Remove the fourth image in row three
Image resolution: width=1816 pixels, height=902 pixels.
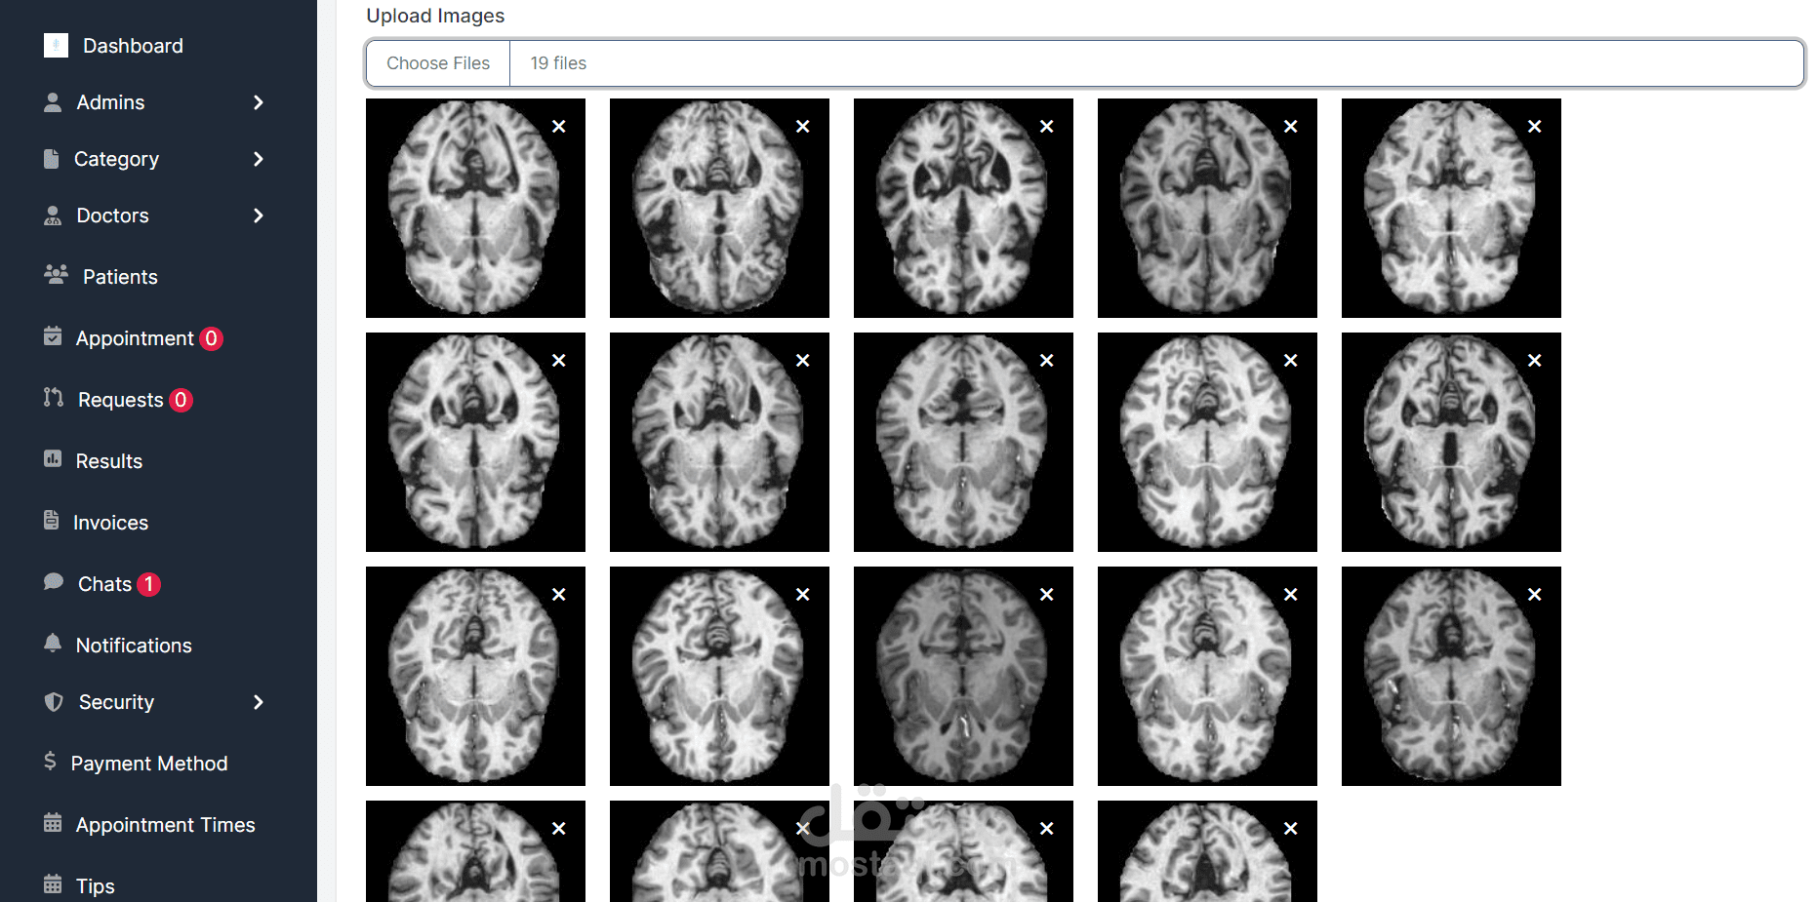click(x=1291, y=595)
